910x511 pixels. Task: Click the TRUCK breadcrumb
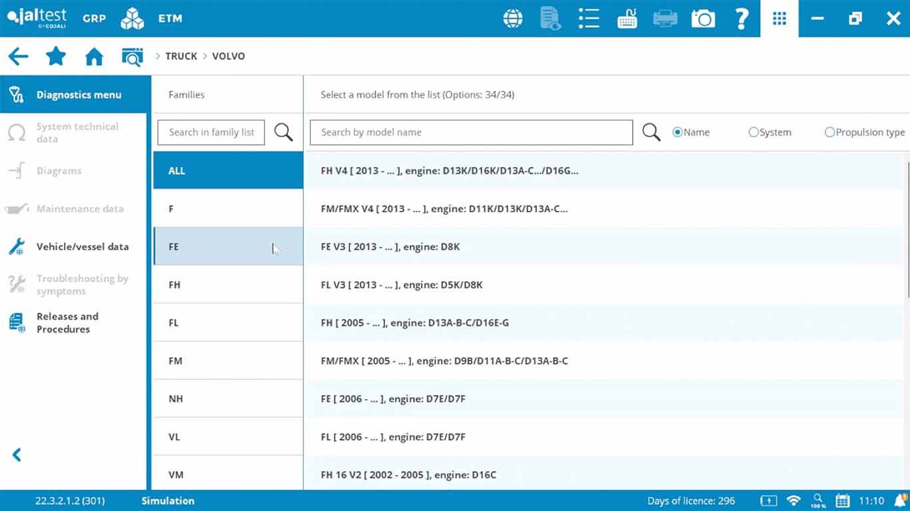(x=181, y=57)
